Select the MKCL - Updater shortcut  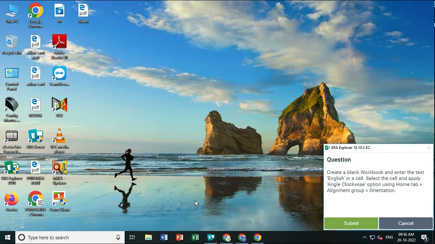59,173
